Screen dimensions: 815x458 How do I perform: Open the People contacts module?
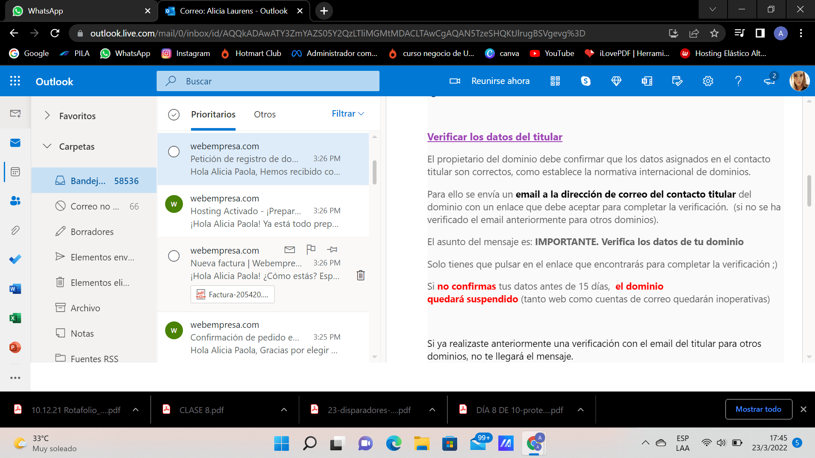[x=15, y=201]
